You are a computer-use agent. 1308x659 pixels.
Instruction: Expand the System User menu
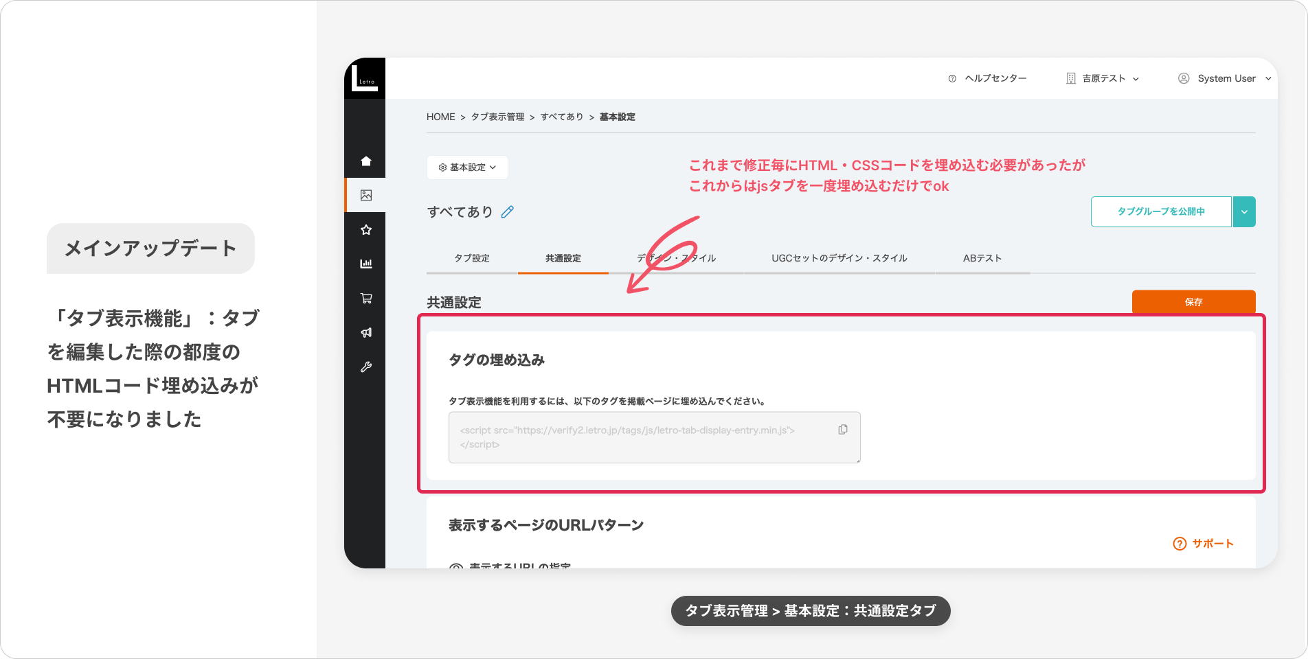pyautogui.click(x=1225, y=78)
